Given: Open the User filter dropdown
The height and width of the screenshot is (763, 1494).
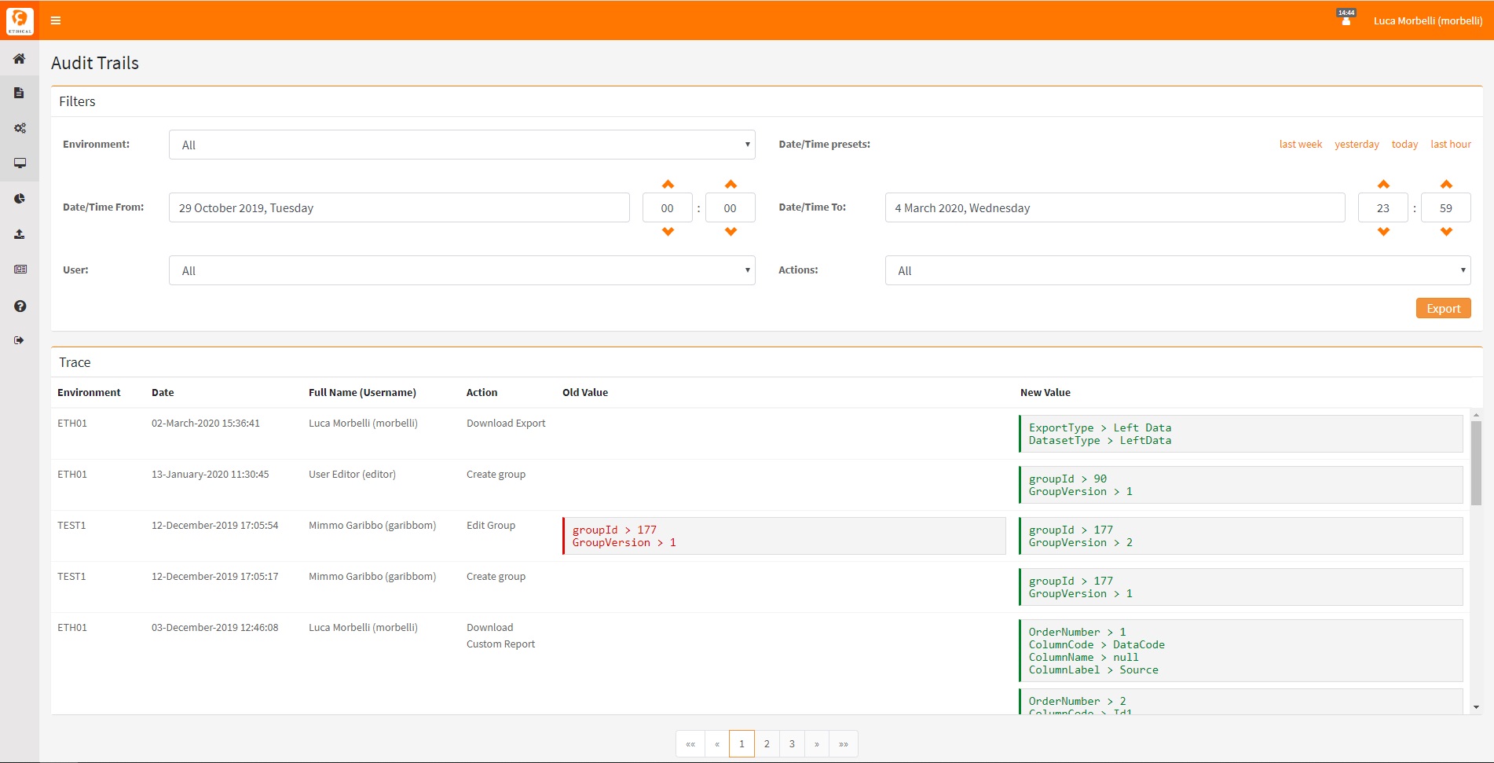Looking at the screenshot, I should click(462, 270).
